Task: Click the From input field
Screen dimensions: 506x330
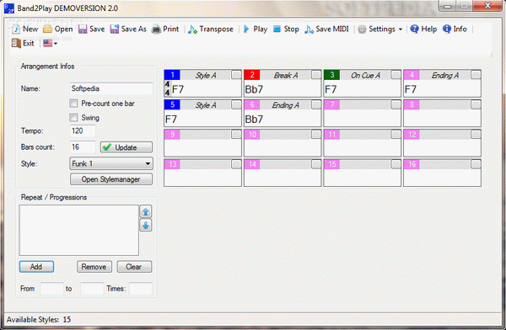Action: [x=52, y=289]
